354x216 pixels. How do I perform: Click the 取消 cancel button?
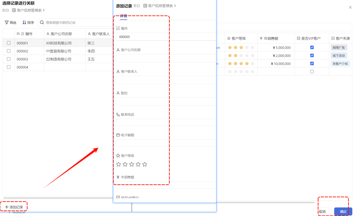pyautogui.click(x=322, y=212)
